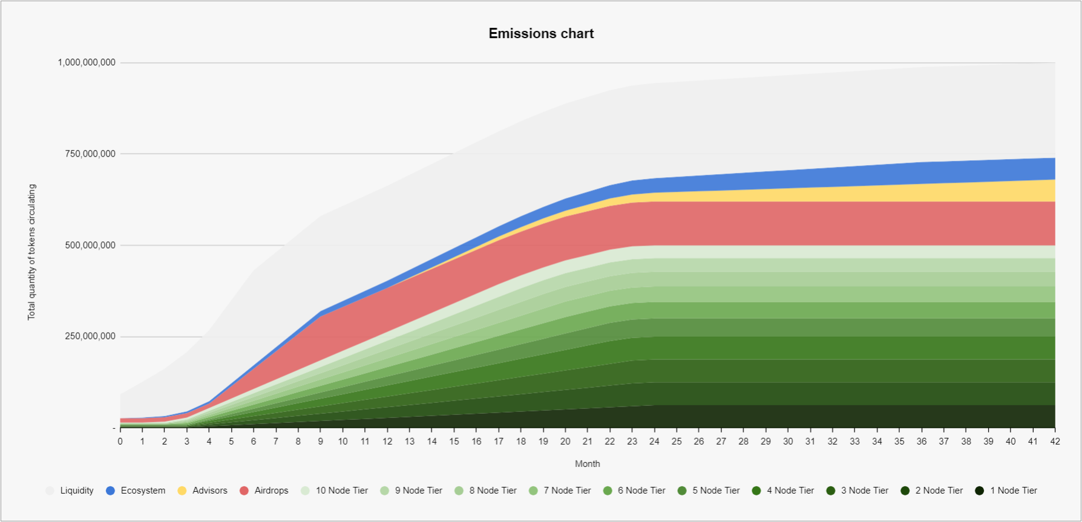
Task: Click the 3 Node Tier legend label
Action: pyautogui.click(x=864, y=491)
